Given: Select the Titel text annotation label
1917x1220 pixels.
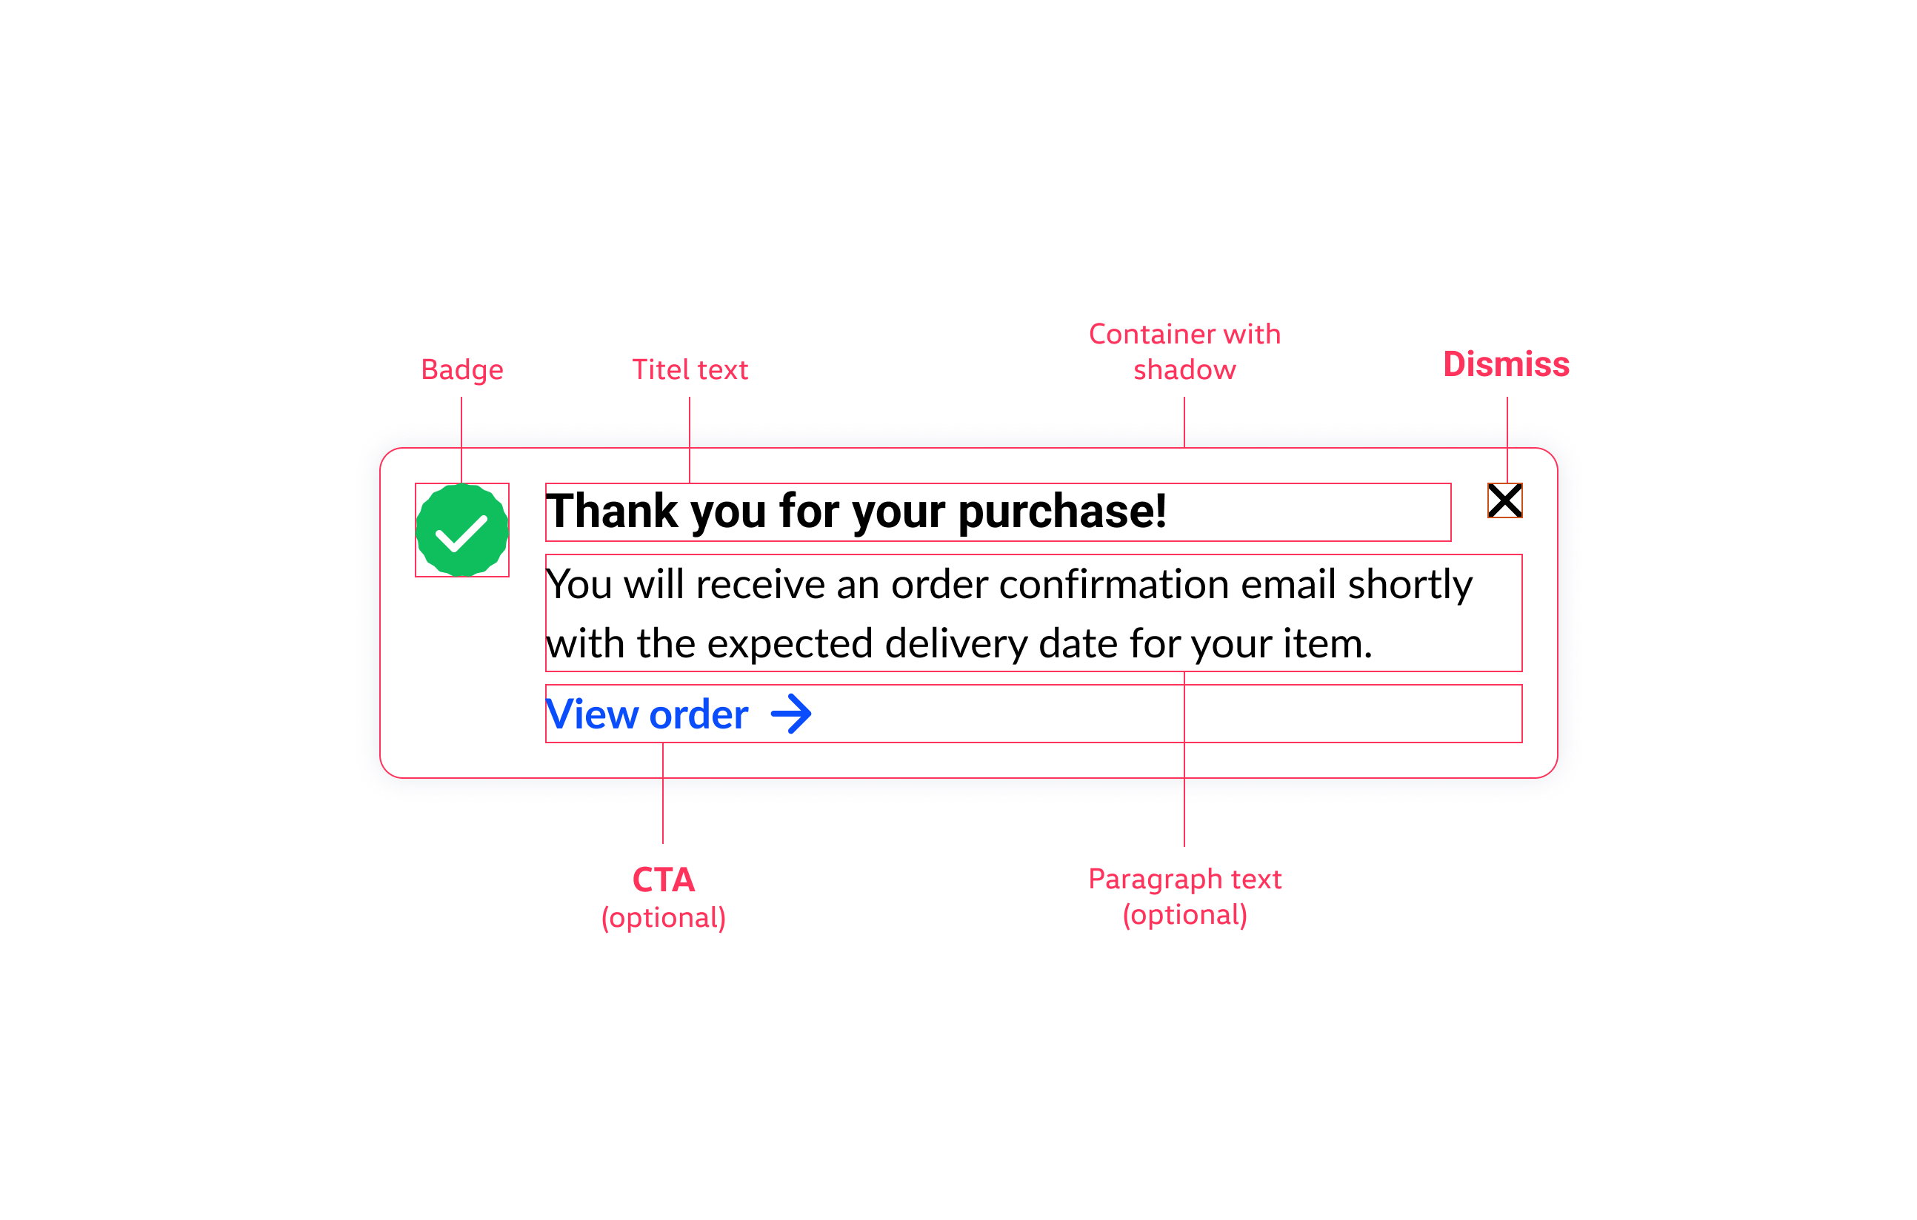Looking at the screenshot, I should pos(690,370).
